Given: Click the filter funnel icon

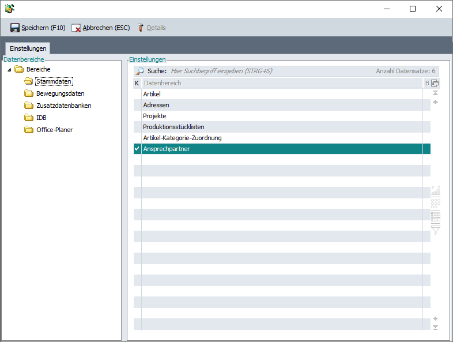Looking at the screenshot, I should pyautogui.click(x=436, y=230).
